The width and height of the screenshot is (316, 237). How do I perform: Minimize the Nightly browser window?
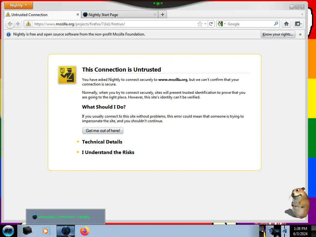click(x=292, y=7)
